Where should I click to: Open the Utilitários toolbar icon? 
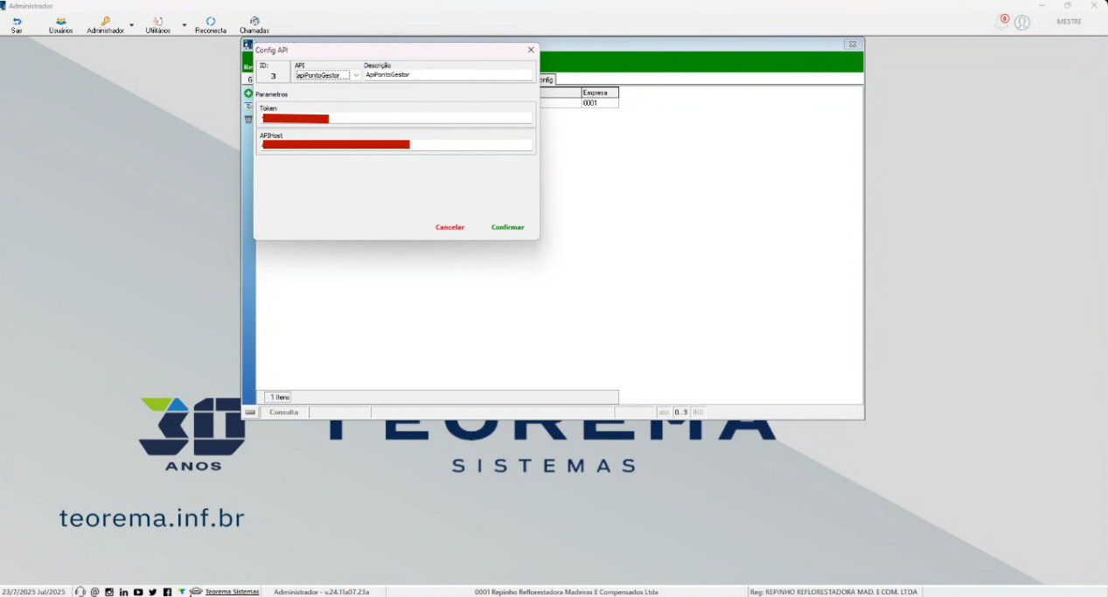pos(158,21)
